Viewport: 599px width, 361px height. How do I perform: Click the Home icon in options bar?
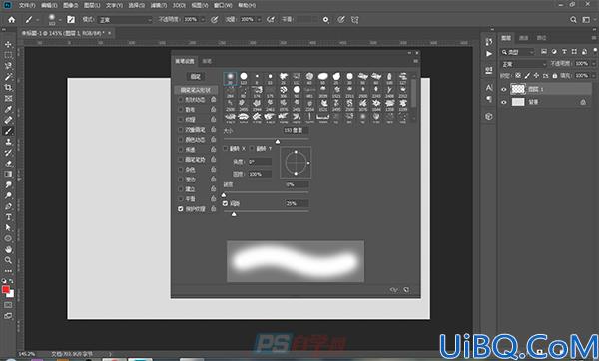pos(12,20)
